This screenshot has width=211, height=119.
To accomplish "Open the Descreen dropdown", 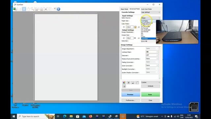I will click(x=152, y=55).
